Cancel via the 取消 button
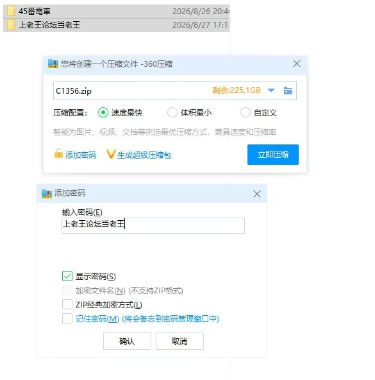Image resolution: width=375 pixels, height=380 pixels. (179, 341)
